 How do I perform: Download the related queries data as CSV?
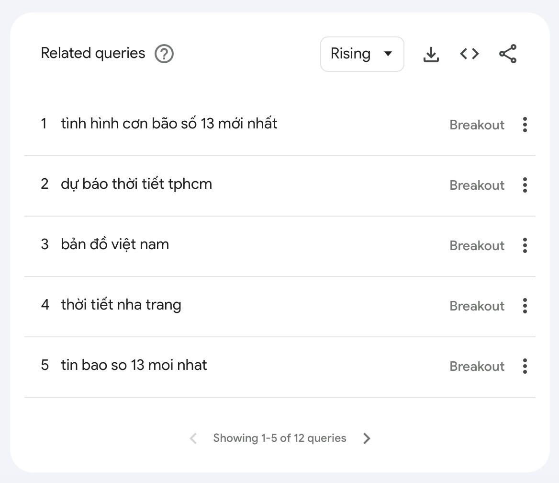[431, 54]
